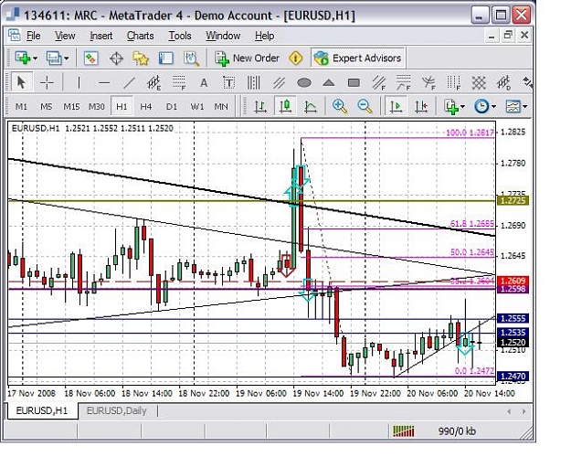Image resolution: width=571 pixels, height=457 pixels.
Task: Switch chart to D1 timeframe
Action: tap(172, 107)
